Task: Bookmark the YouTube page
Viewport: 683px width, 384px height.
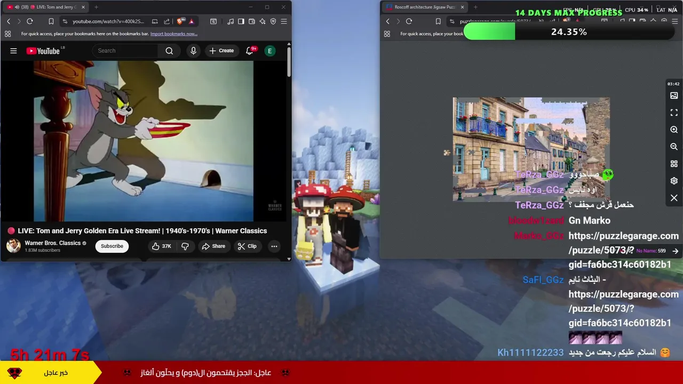Action: pos(51,21)
